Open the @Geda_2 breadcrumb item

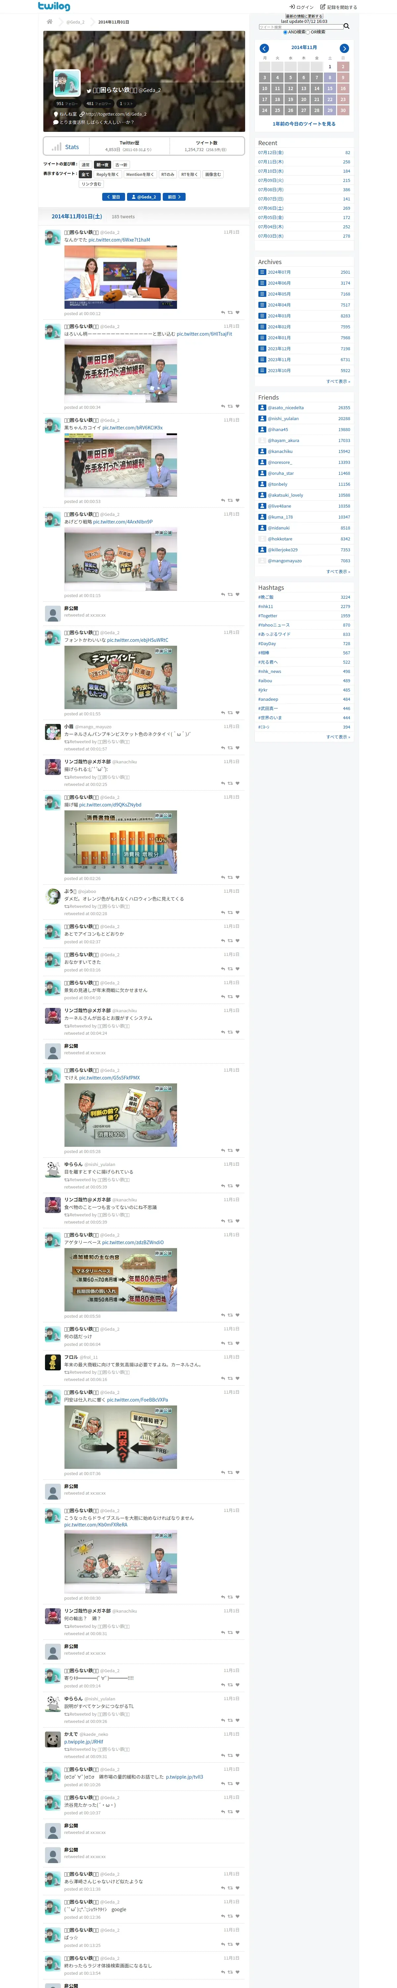click(x=75, y=22)
